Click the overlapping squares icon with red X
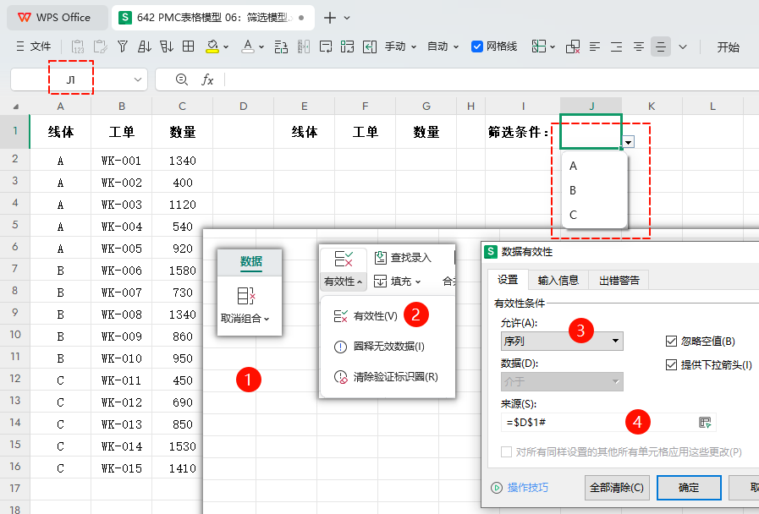This screenshot has height=514, width=759. (573, 46)
